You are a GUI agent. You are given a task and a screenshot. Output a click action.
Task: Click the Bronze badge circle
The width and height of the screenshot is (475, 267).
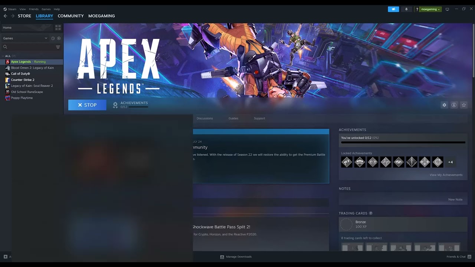346,224
